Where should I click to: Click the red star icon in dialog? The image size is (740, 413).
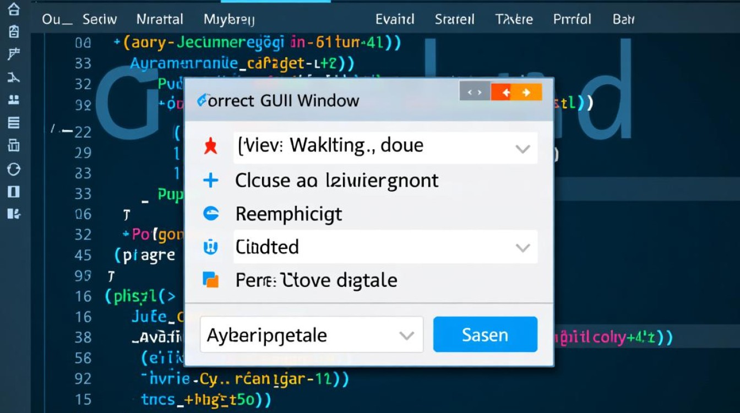(211, 146)
